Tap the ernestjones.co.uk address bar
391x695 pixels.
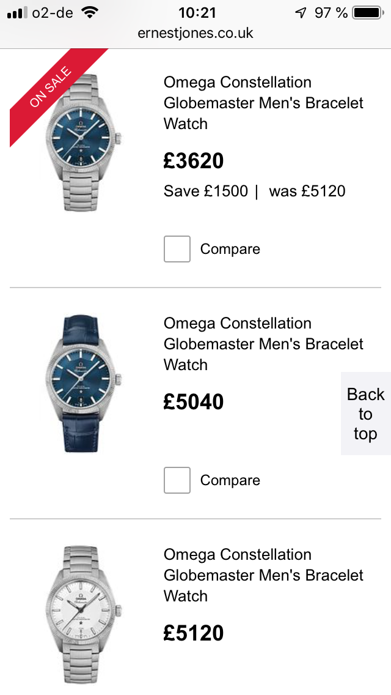(x=195, y=33)
